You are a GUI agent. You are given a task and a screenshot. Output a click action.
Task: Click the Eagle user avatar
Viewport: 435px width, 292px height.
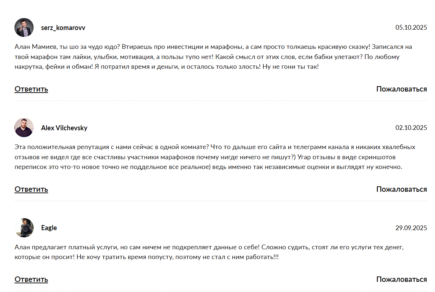click(x=24, y=228)
